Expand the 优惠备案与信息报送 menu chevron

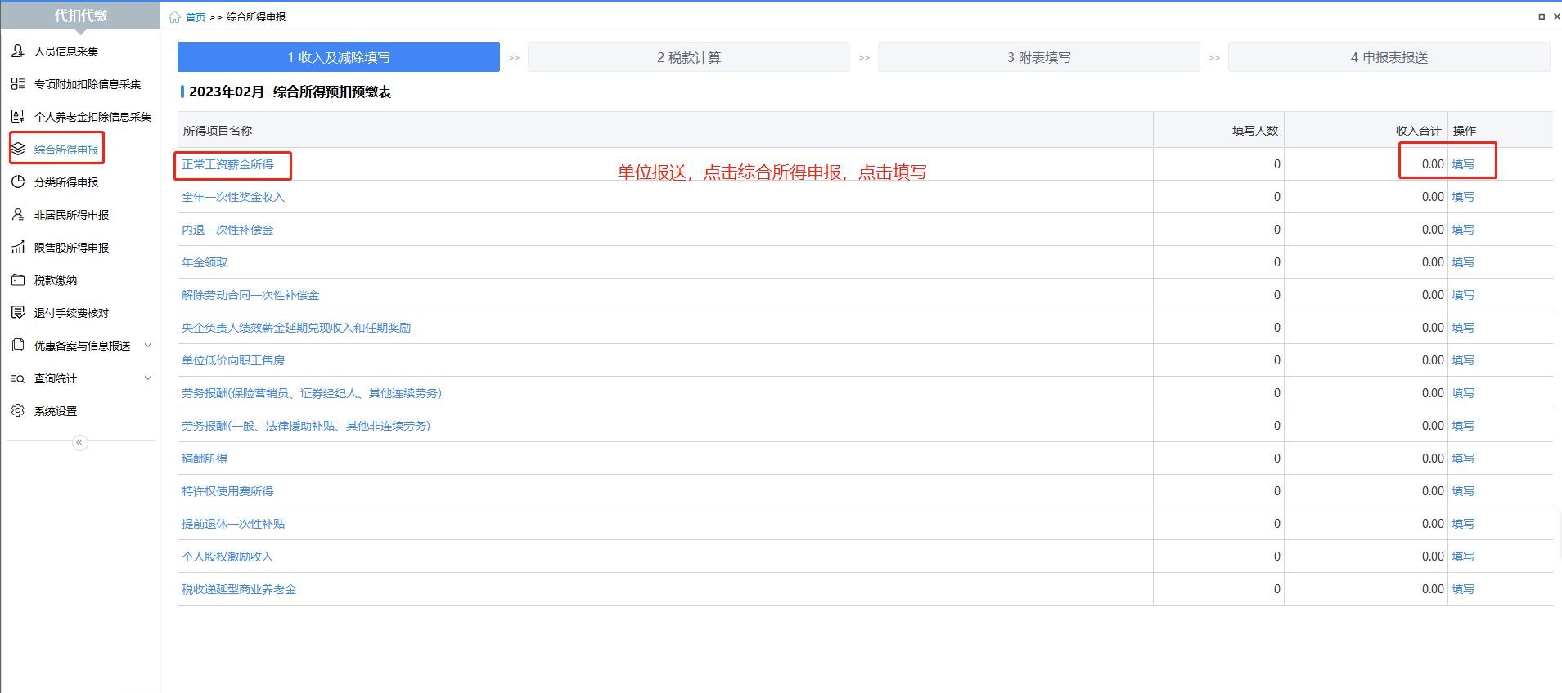point(148,346)
